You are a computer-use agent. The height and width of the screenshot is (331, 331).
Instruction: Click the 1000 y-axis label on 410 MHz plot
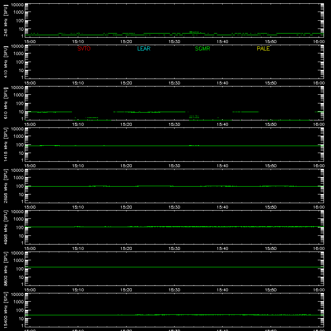click(x=19, y=54)
